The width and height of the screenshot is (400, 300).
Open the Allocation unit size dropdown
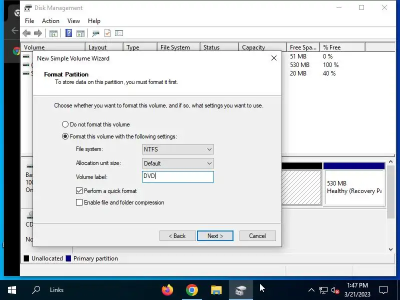tap(178, 163)
